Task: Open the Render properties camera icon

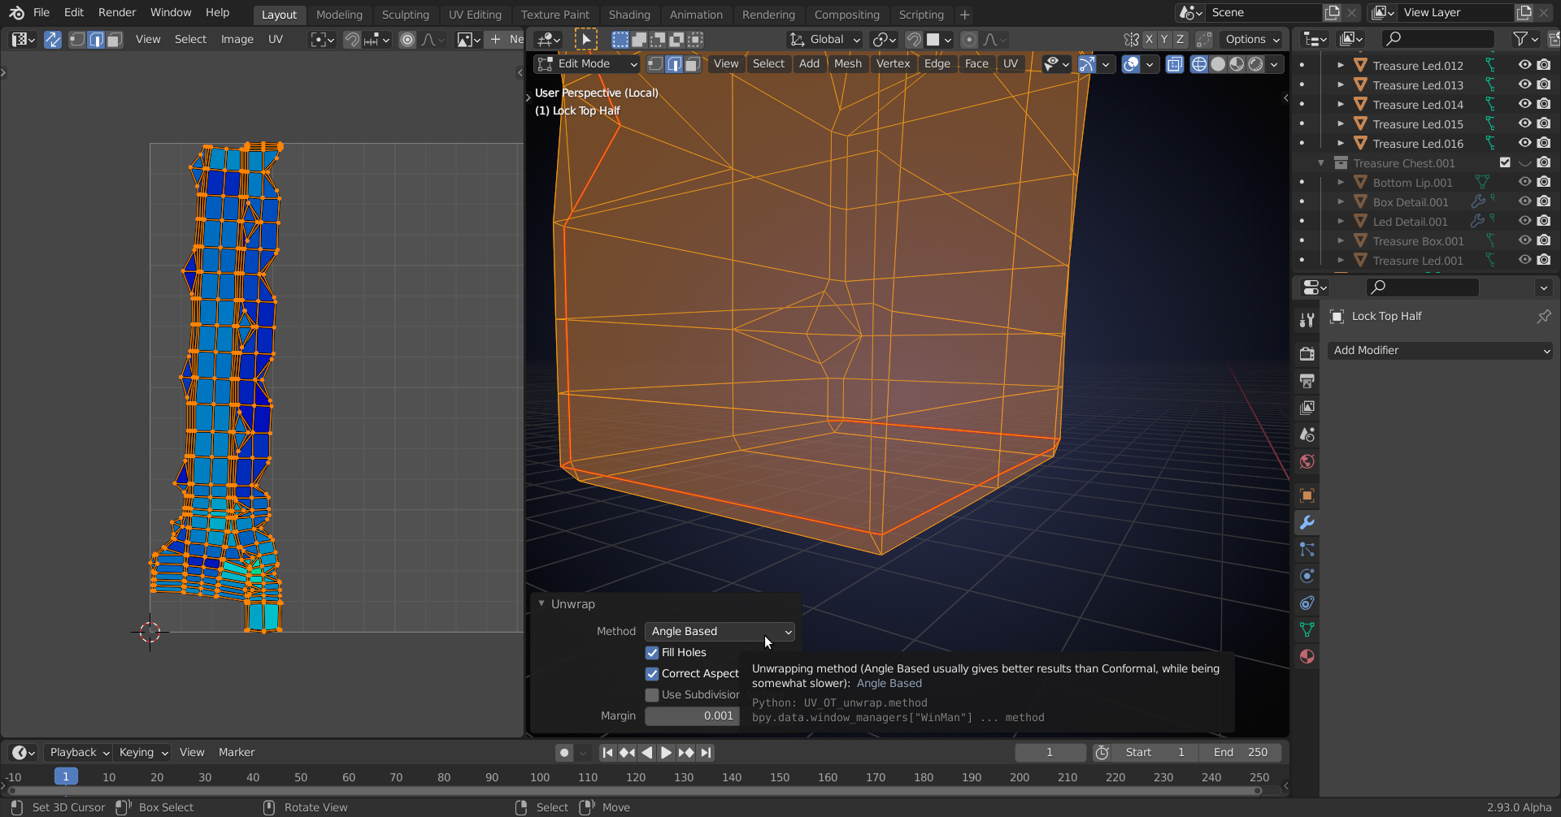Action: click(1307, 354)
